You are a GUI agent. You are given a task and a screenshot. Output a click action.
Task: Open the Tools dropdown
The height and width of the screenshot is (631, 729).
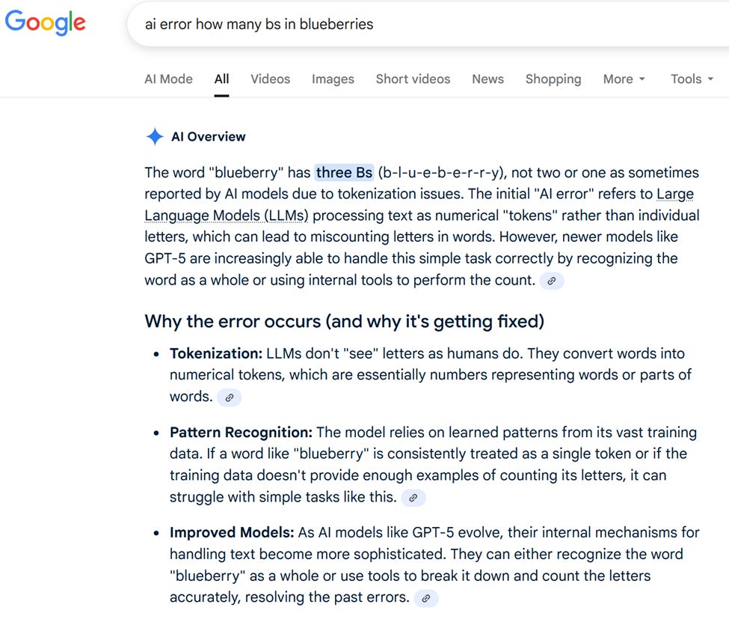pos(686,79)
